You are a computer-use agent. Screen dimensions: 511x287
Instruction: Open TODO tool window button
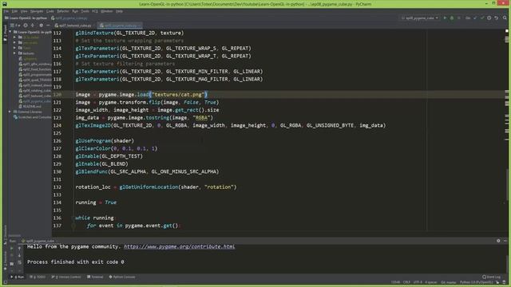(x=38, y=277)
